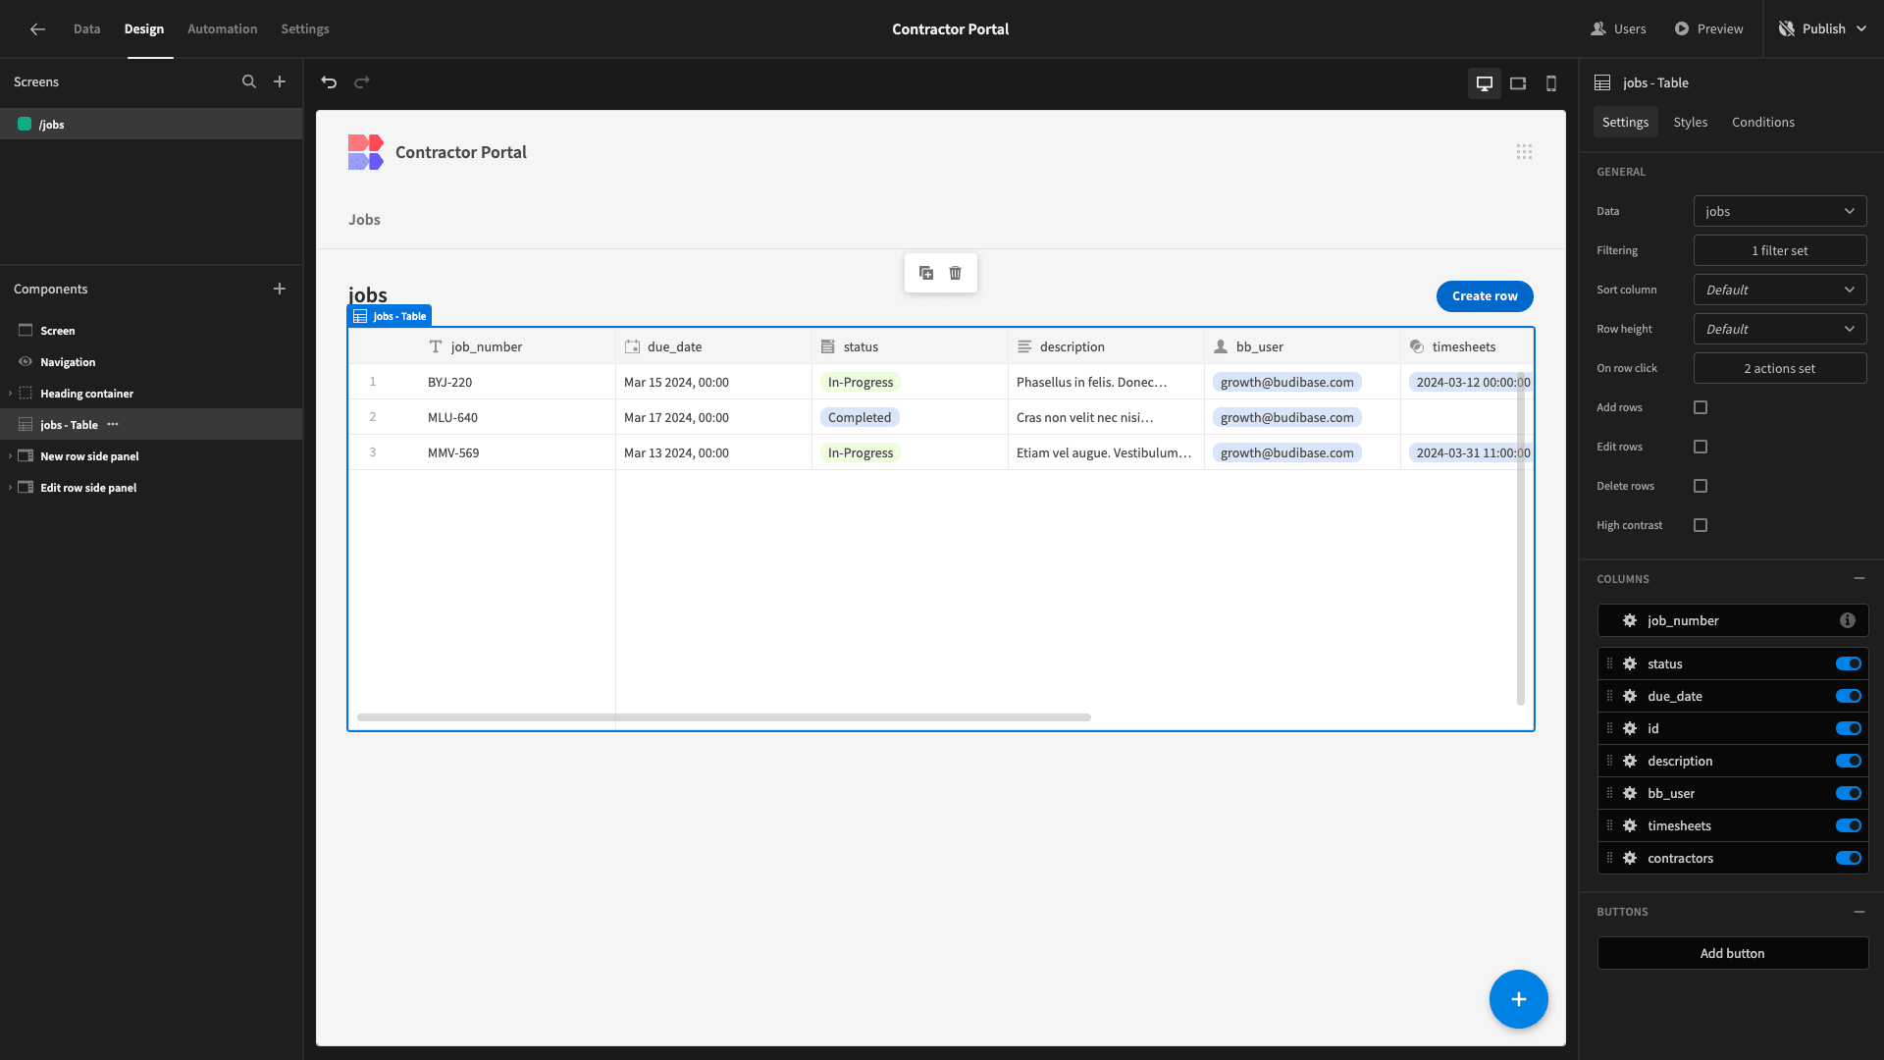Delete the selected component with trash icon
The width and height of the screenshot is (1884, 1060).
click(956, 273)
